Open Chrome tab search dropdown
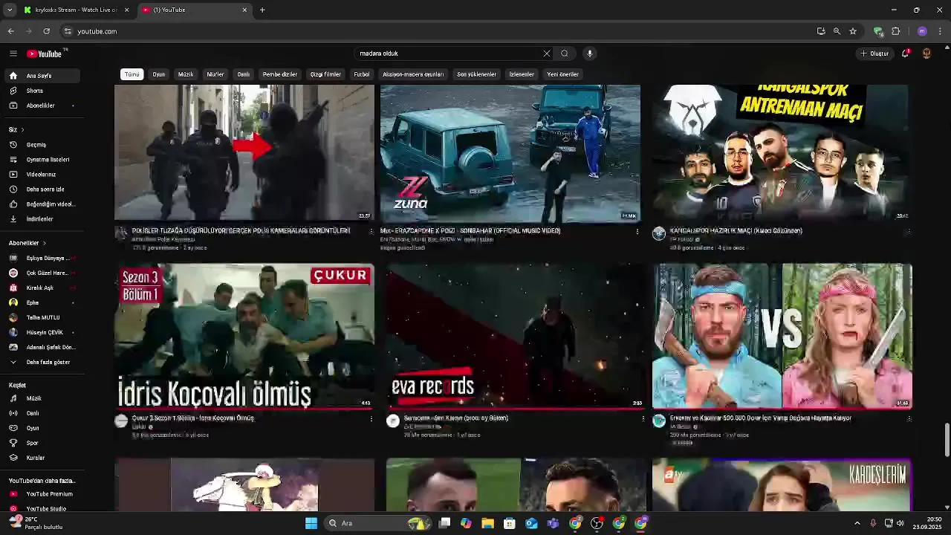 [x=10, y=10]
